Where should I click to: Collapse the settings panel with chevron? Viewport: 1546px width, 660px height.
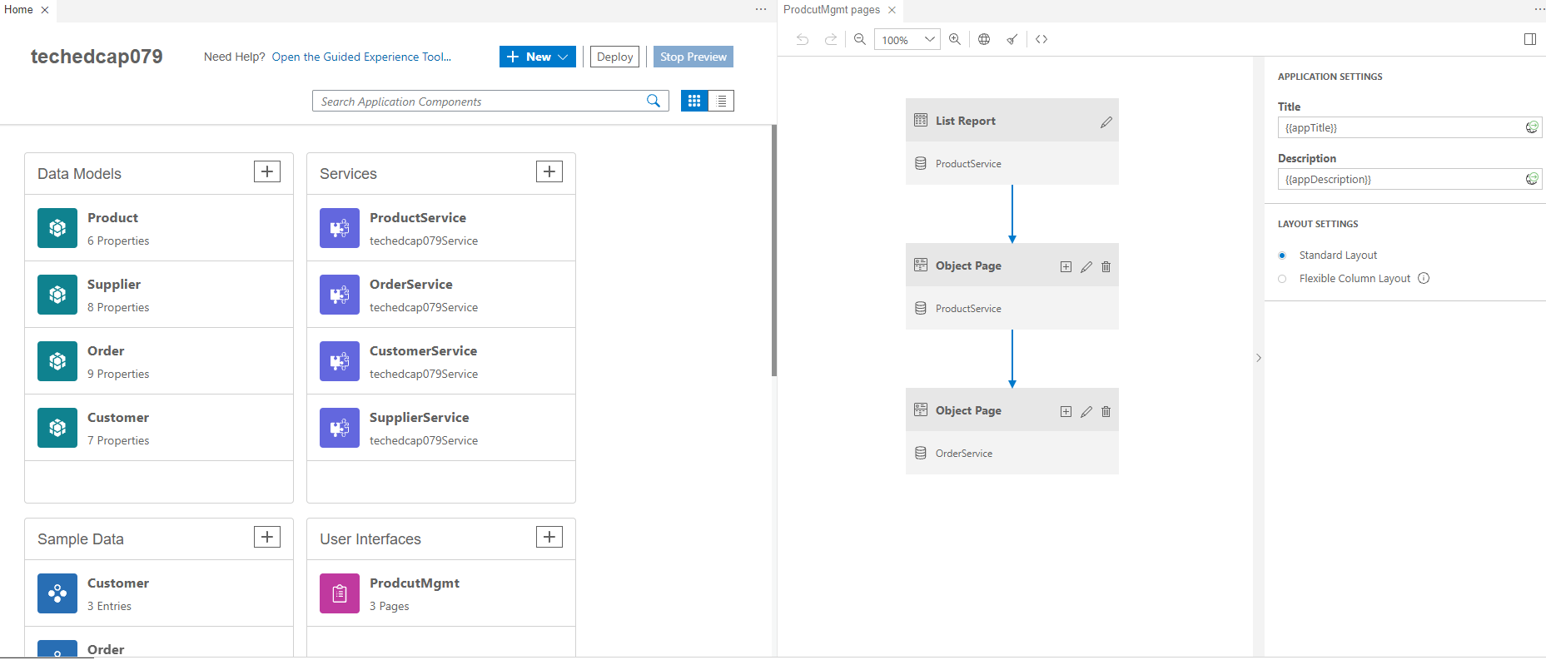1258,358
